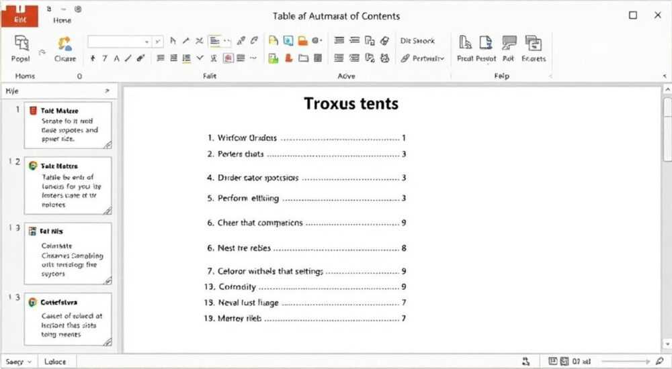Open the Perbisil dropdown
This screenshot has width=672, height=369.
point(442,58)
